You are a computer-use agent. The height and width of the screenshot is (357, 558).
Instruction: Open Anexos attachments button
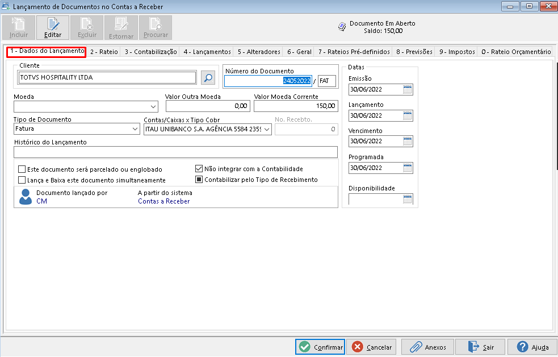[428, 347]
